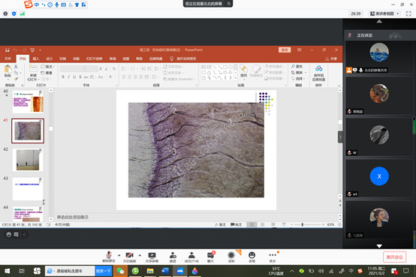Open the 选择 select dropdown
The image size is (416, 277).
(298, 79)
